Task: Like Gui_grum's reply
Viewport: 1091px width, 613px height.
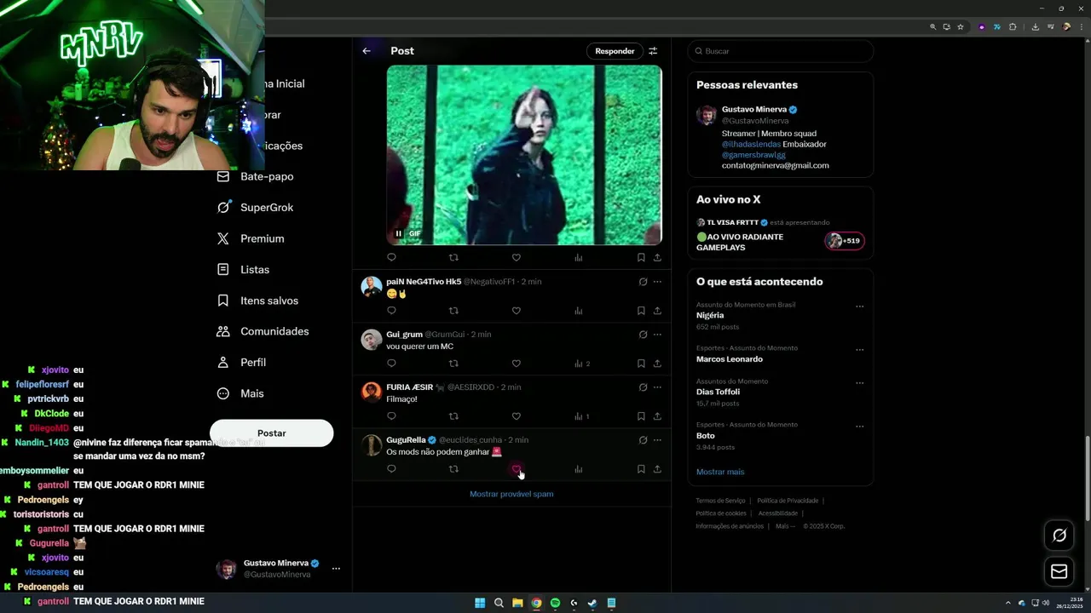Action: click(516, 364)
